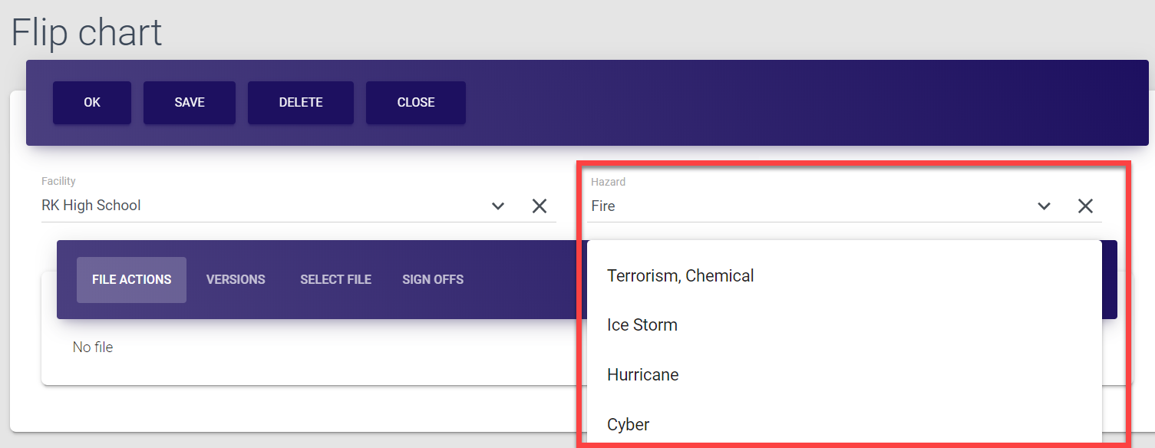Open the Select File tab
Image resolution: width=1155 pixels, height=448 pixels.
[x=335, y=280]
